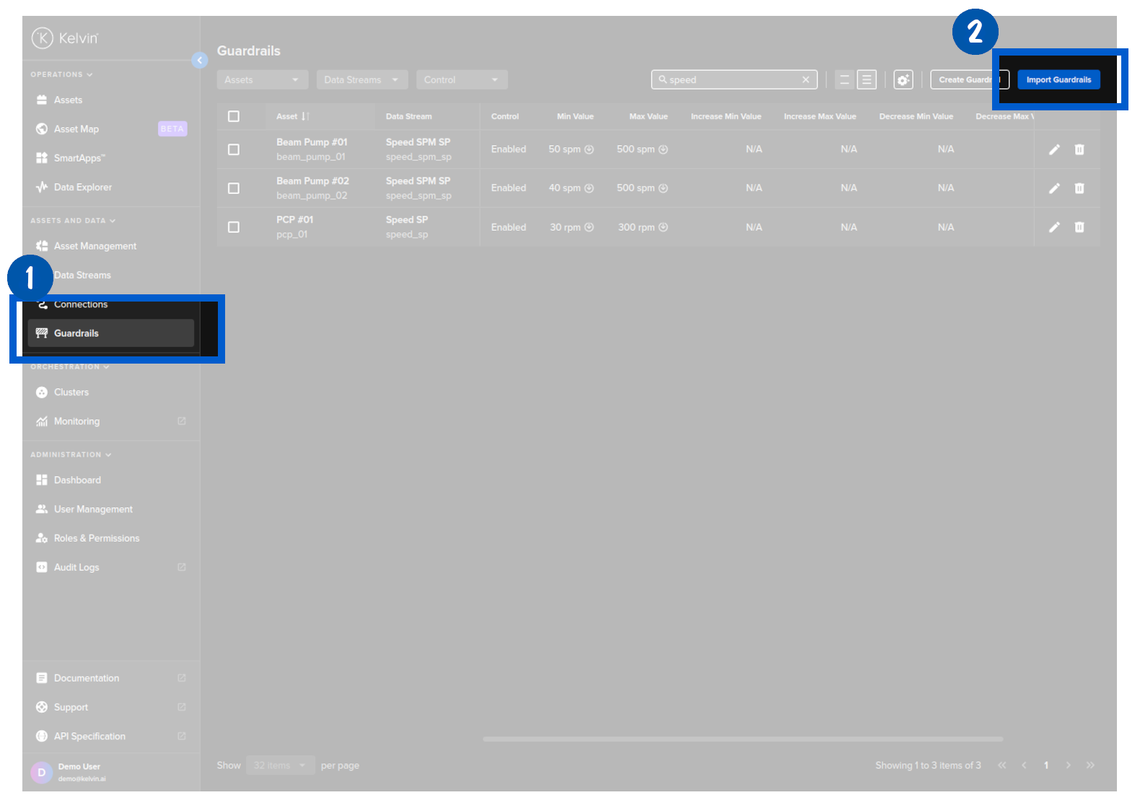The image size is (1140, 808).
Task: Click the Import Guardrails button
Action: point(1058,80)
